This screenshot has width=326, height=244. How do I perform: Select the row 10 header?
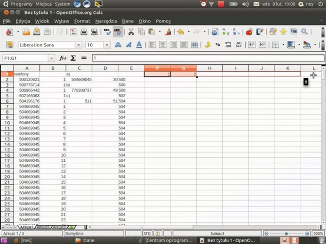tap(7, 123)
